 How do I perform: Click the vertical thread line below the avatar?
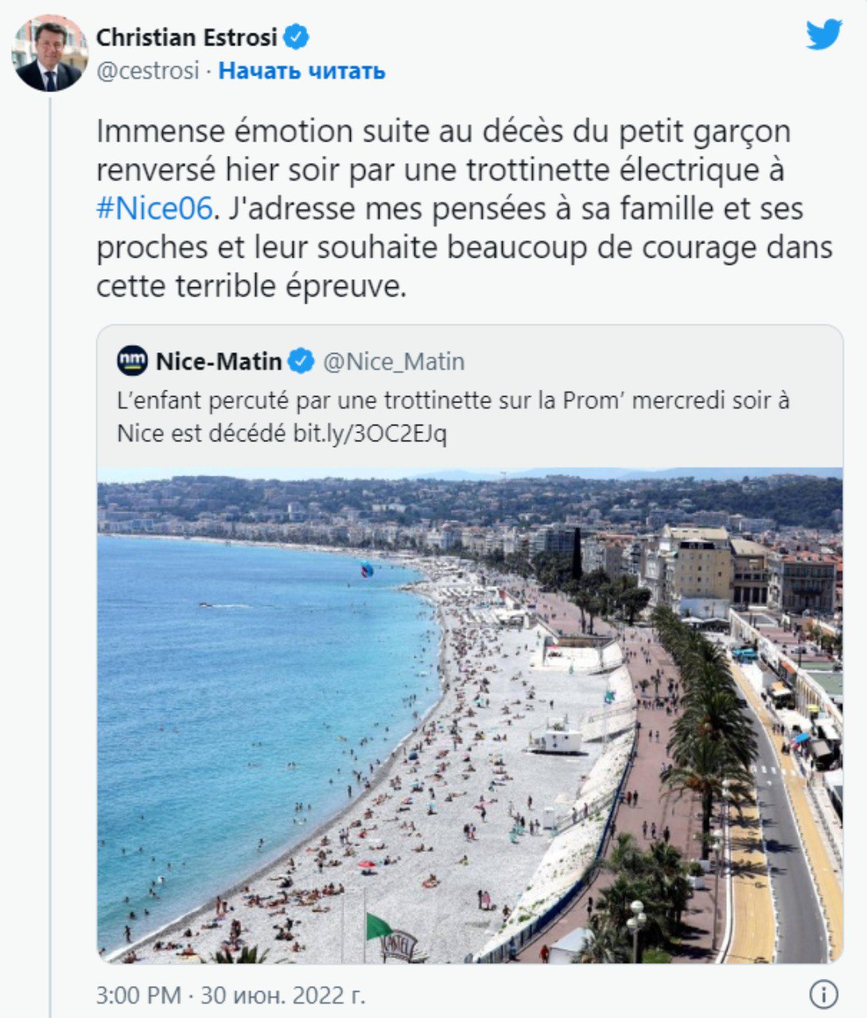click(x=50, y=557)
